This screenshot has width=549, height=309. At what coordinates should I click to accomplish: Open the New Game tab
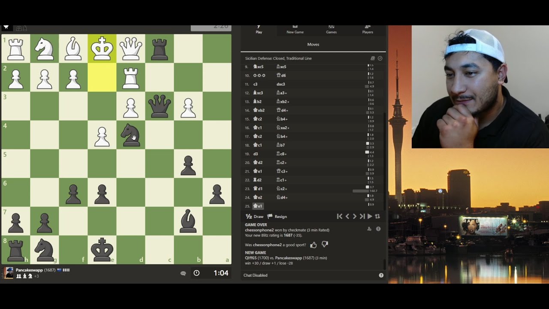click(295, 29)
